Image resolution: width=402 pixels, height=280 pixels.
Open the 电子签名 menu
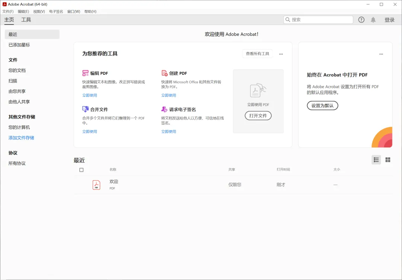[56, 12]
